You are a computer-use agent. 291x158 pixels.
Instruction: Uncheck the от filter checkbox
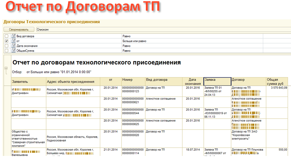[7, 41]
